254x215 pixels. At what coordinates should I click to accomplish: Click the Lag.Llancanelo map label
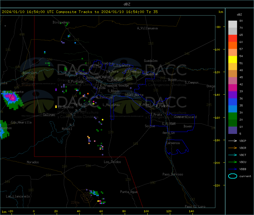click(18, 196)
